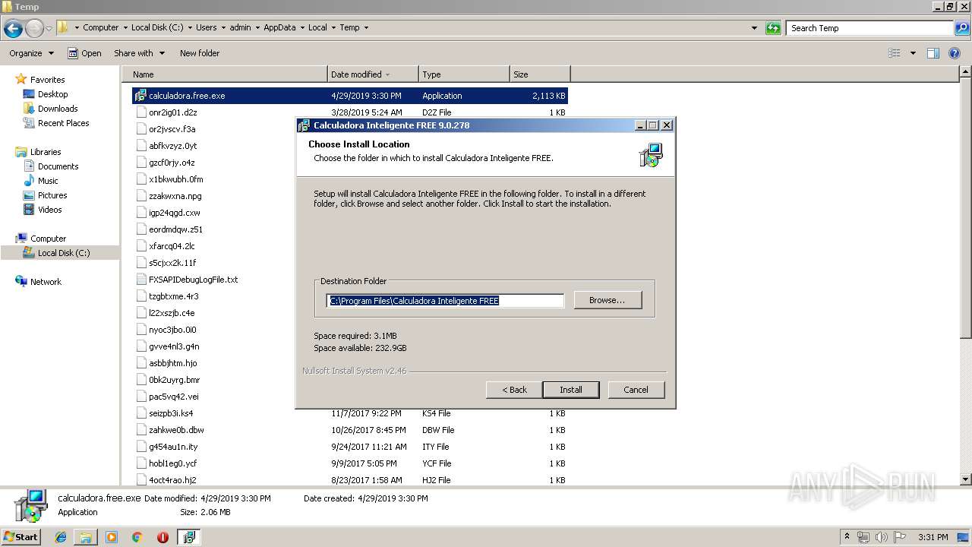Viewport: 972px width, 547px height.
Task: Open Google Chrome from the taskbar
Action: [137, 537]
